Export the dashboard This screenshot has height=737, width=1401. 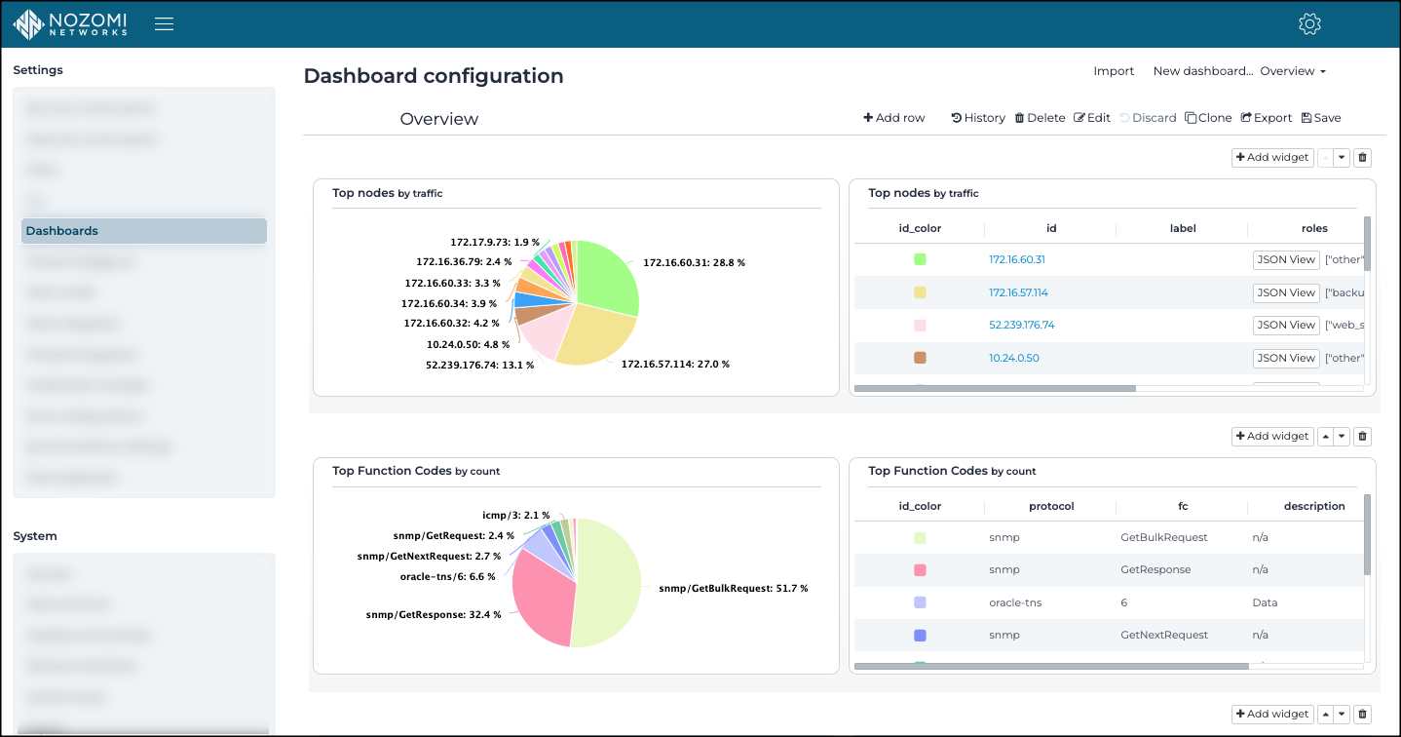1267,118
